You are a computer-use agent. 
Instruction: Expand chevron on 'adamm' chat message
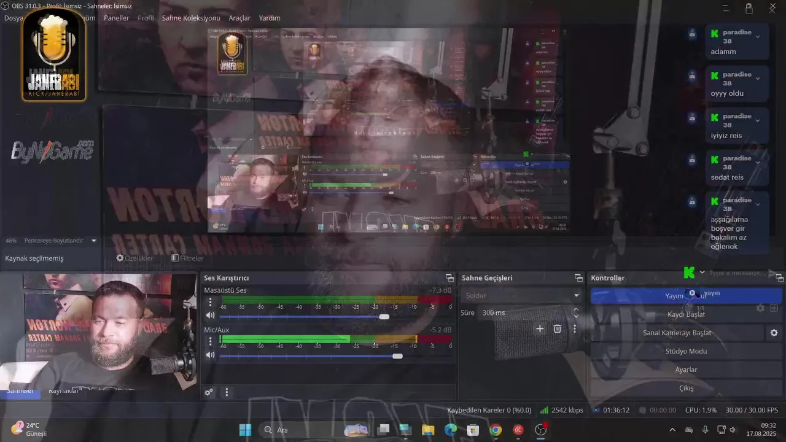coord(757,37)
